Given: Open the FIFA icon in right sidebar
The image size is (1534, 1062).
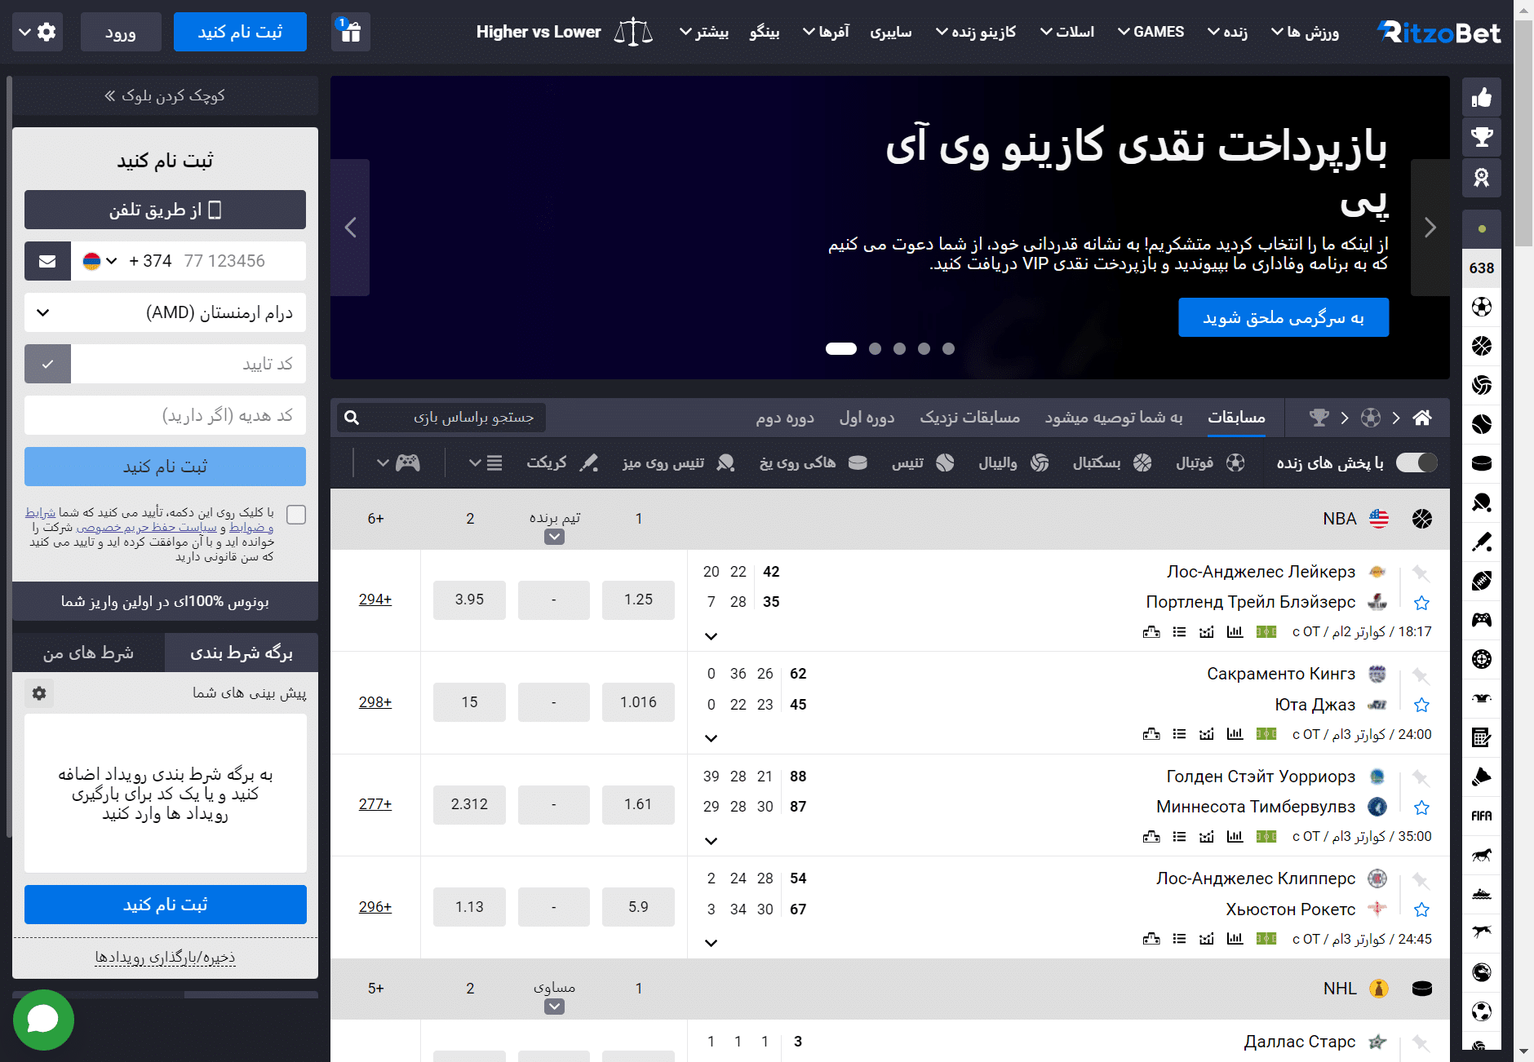Looking at the screenshot, I should pos(1482,816).
